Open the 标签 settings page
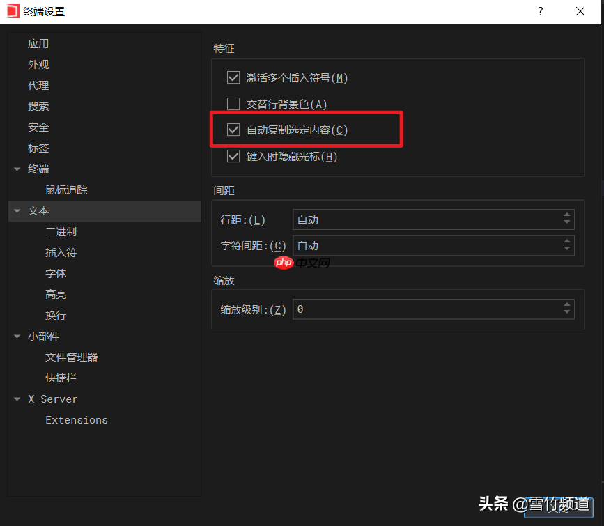 [x=38, y=148]
